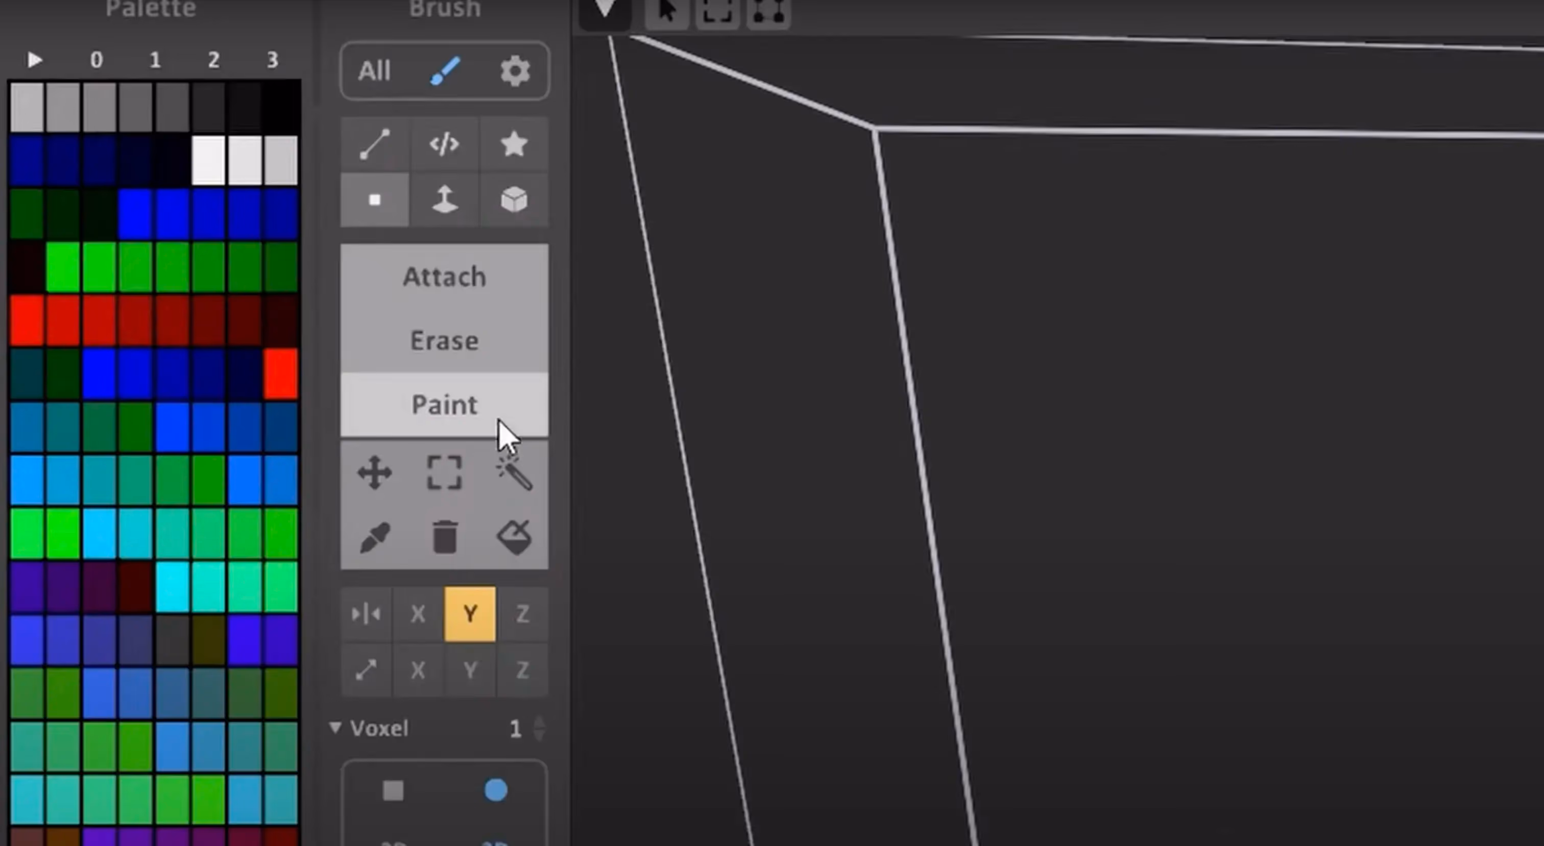
Task: Choose the square voxel shape
Action: (x=393, y=791)
